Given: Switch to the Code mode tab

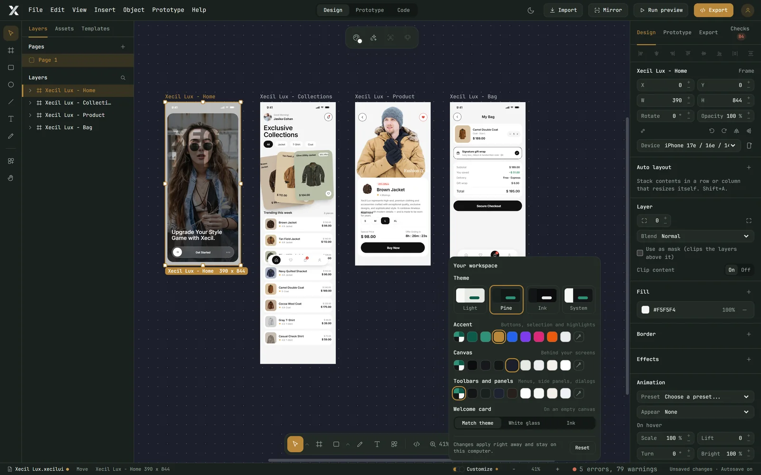Looking at the screenshot, I should click(403, 10).
